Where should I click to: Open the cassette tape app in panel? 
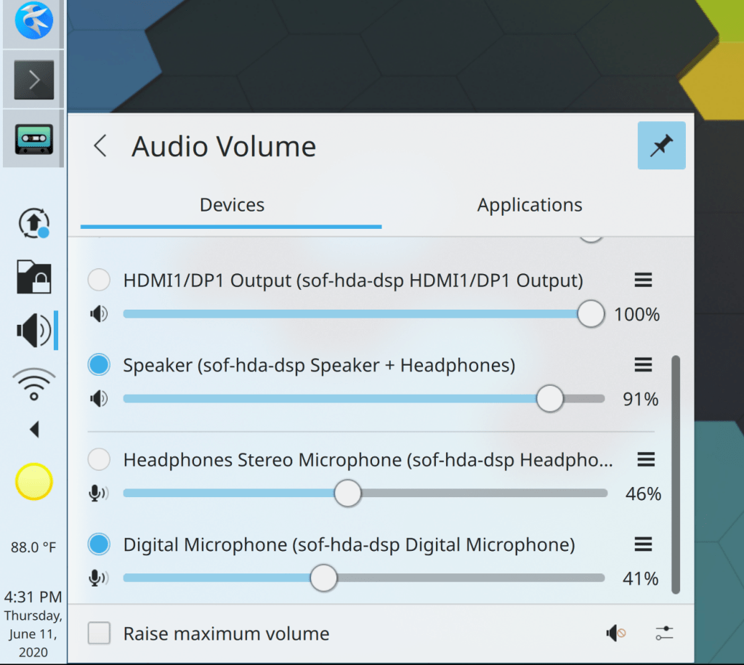tap(33, 138)
